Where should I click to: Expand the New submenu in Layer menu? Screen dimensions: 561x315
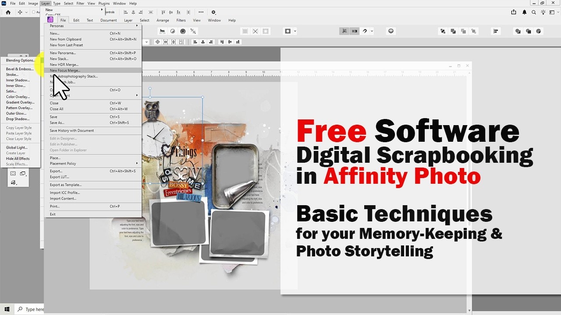pyautogui.click(x=75, y=10)
